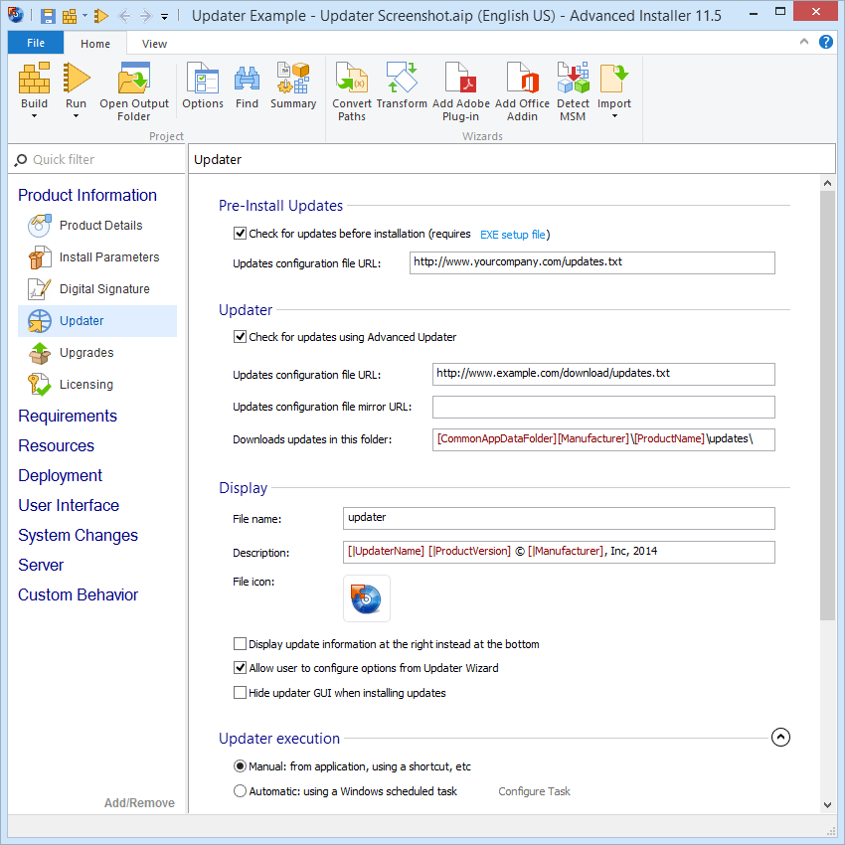Uncheck Check for updates before installation

point(240,234)
